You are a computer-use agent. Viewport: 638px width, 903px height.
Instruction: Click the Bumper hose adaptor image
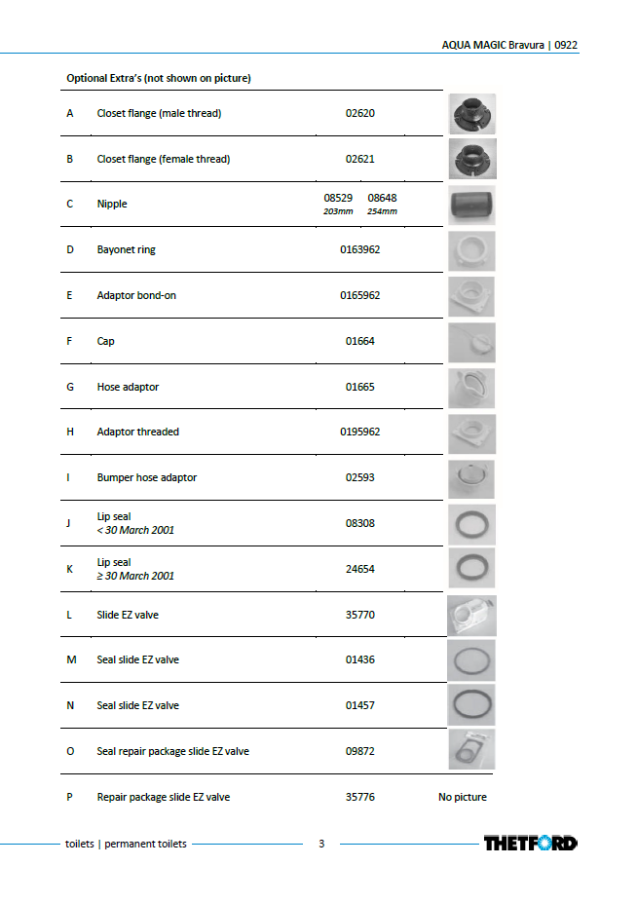click(x=471, y=479)
